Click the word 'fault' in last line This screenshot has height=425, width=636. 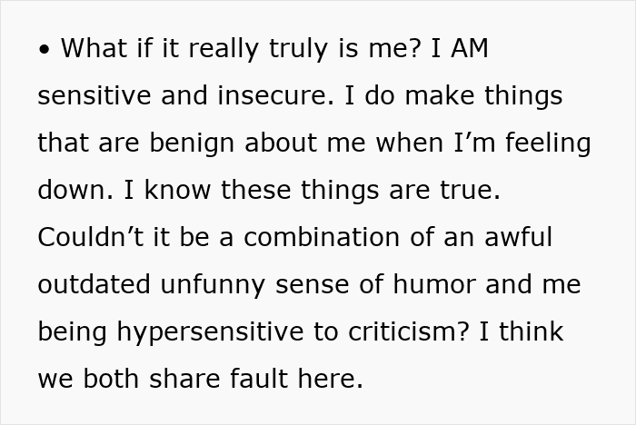(259, 379)
